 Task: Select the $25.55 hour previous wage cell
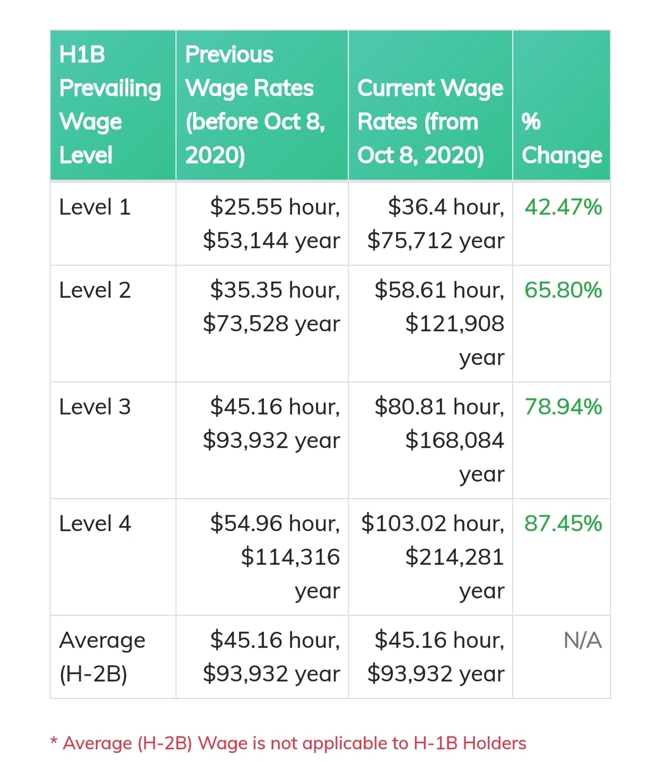tap(271, 224)
